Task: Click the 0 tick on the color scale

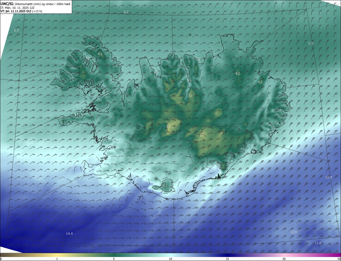Action: pyautogui.click(x=1, y=259)
